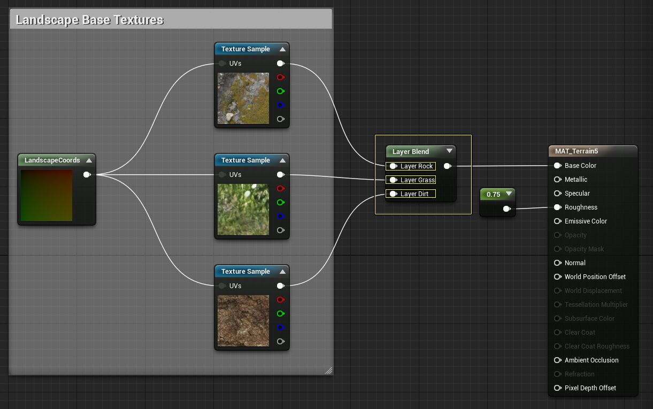Click the Layer Rock input pin
This screenshot has height=409, width=653.
393,166
